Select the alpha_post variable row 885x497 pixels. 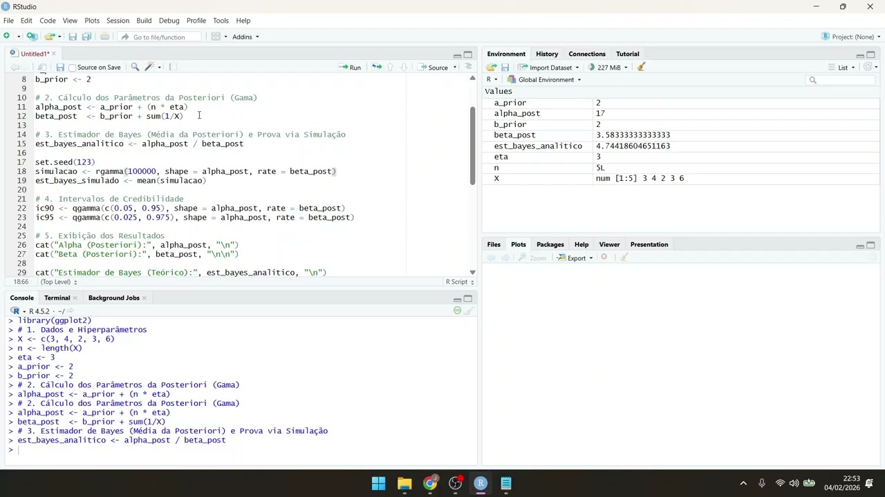(x=681, y=113)
